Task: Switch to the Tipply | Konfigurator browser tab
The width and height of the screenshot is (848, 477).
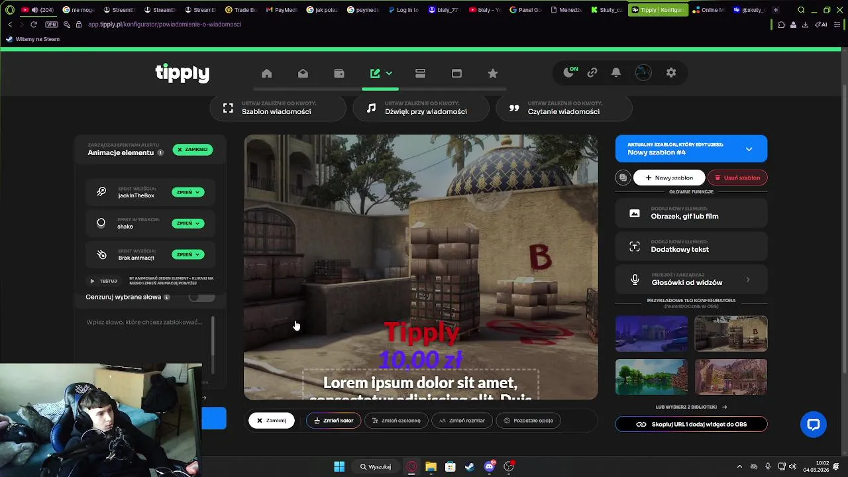Action: tap(657, 10)
